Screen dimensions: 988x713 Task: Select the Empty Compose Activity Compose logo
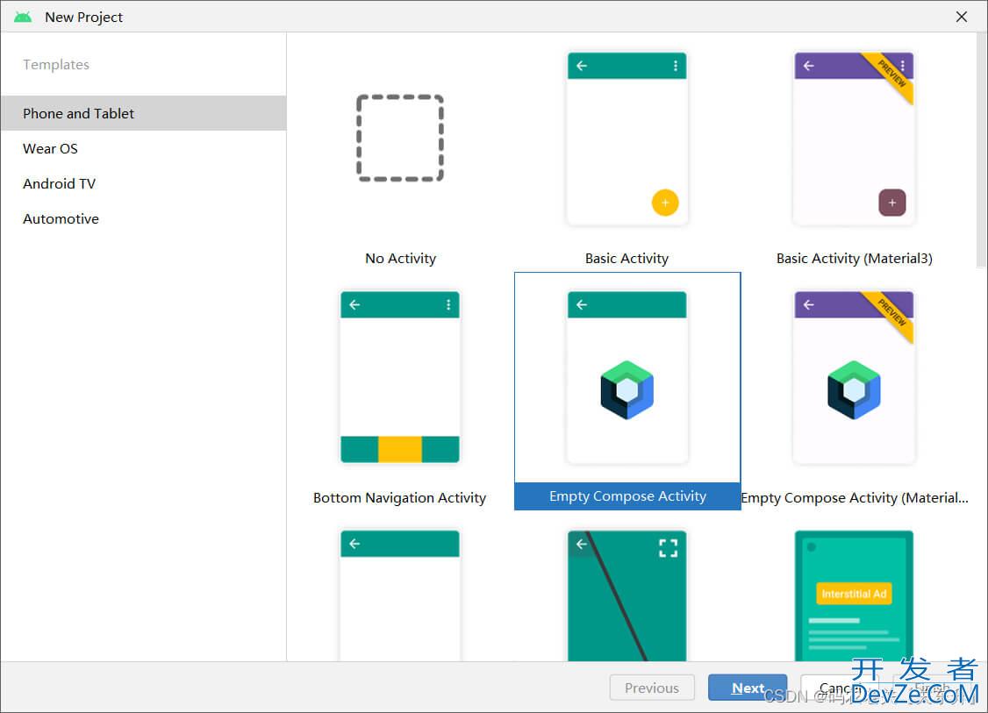point(627,390)
